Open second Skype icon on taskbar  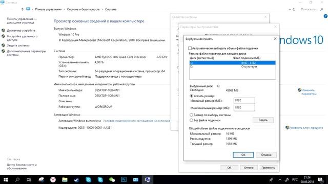click(x=100, y=179)
